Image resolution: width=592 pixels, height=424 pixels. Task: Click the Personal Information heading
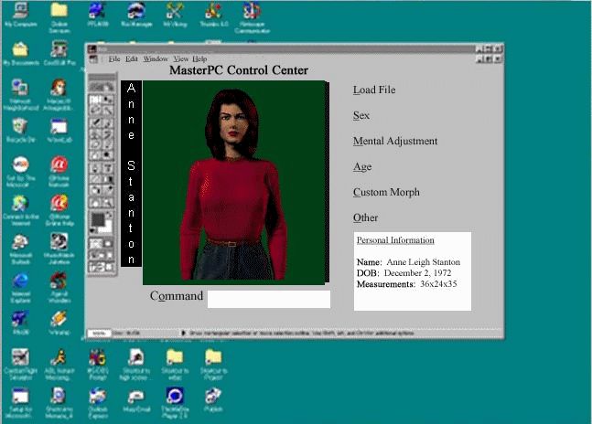click(x=395, y=240)
